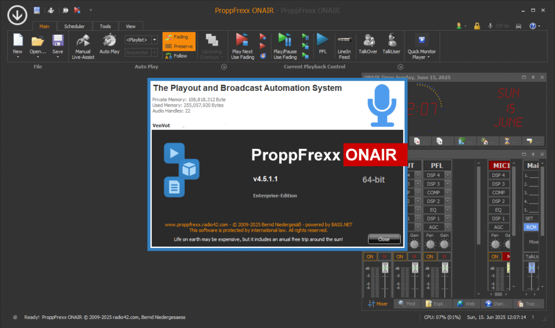The image size is (555, 328).
Task: Click the PFL channel volume fader
Action: point(445,268)
